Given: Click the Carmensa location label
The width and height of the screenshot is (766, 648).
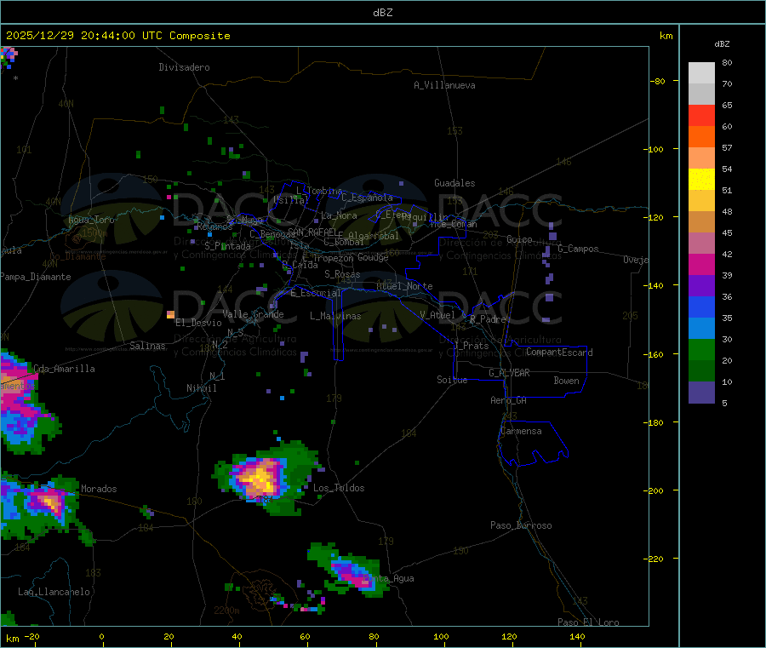Looking at the screenshot, I should tap(521, 431).
